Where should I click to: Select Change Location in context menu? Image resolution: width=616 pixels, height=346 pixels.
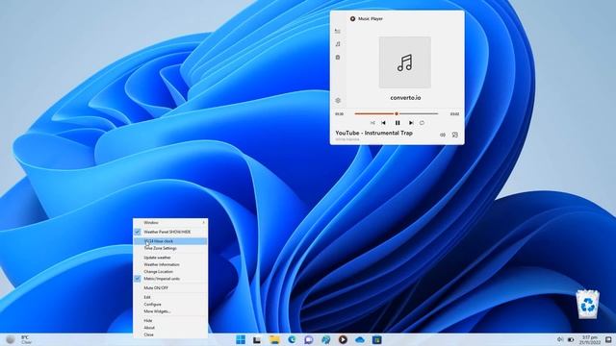click(170, 271)
